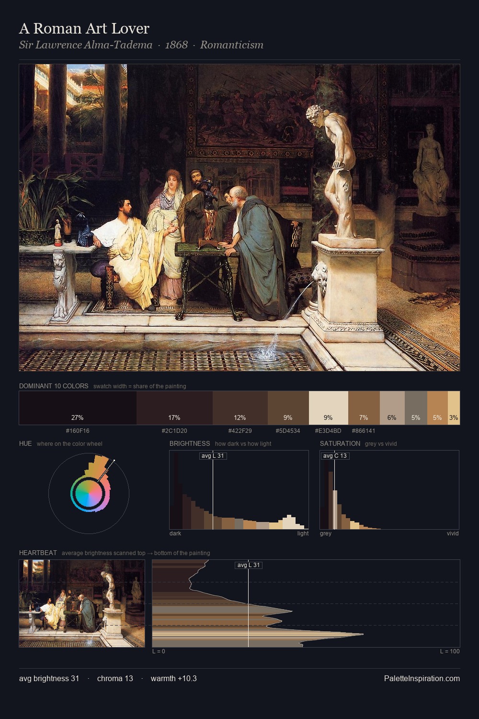This screenshot has height=719, width=479.
Task: Click hex code #E3D4BD
Action: click(x=329, y=431)
